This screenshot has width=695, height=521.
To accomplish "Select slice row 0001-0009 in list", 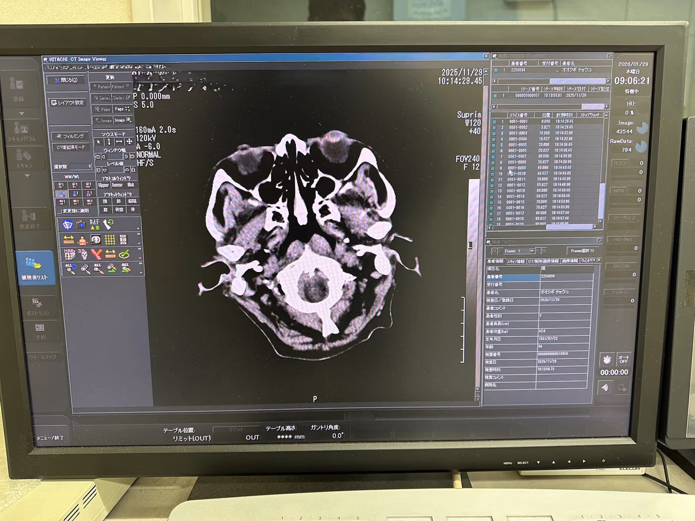I will click(x=546, y=168).
